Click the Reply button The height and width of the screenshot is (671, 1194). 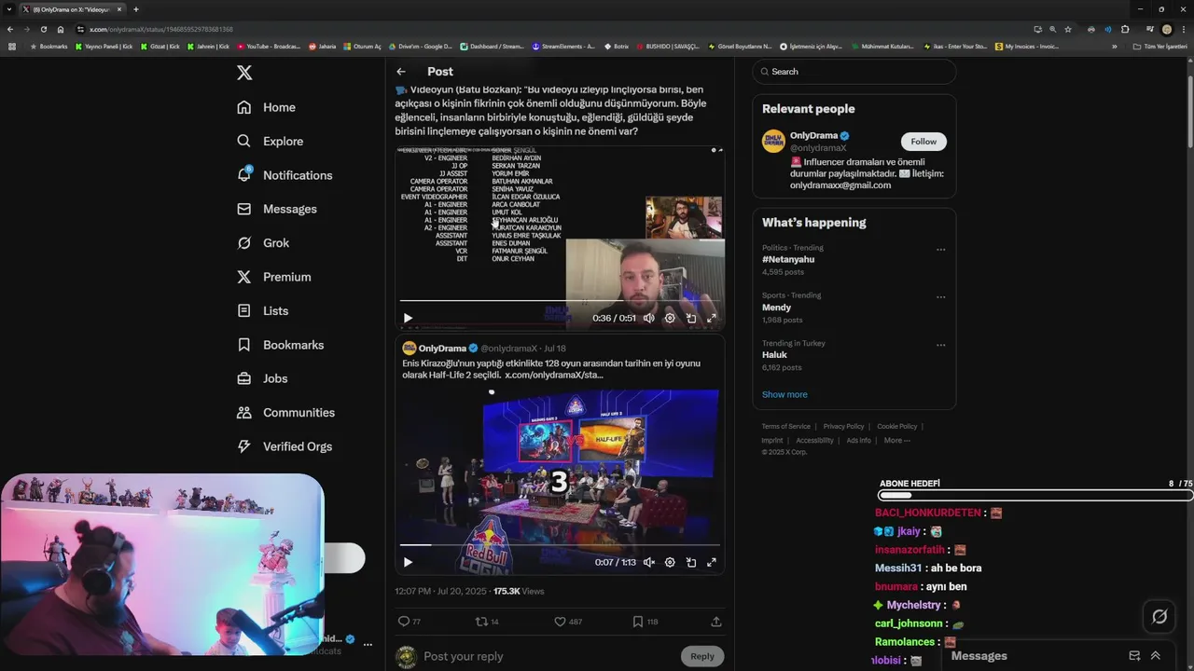tap(702, 656)
